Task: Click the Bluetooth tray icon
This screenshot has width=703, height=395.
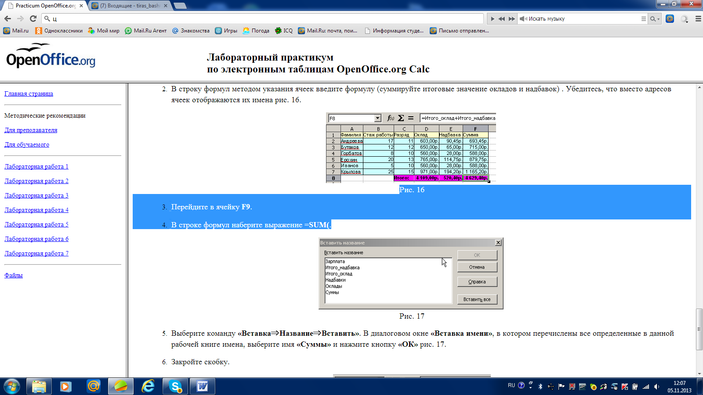Action: coord(540,387)
